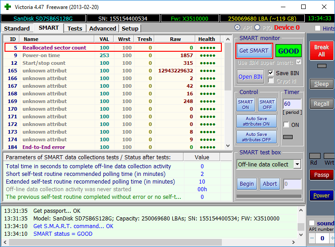Turn SMART ON via Control
Image resolution: width=335 pixels, height=247 pixels.
(245, 105)
